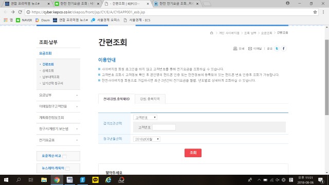Click the address bar URL
The height and width of the screenshot is (185, 329).
pyautogui.click(x=88, y=12)
